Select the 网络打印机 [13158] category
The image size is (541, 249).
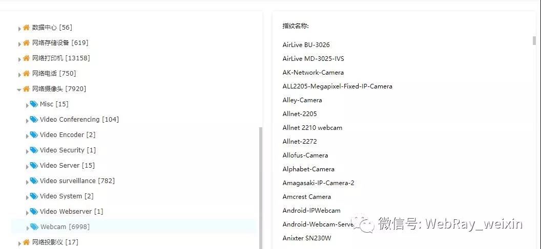point(61,58)
